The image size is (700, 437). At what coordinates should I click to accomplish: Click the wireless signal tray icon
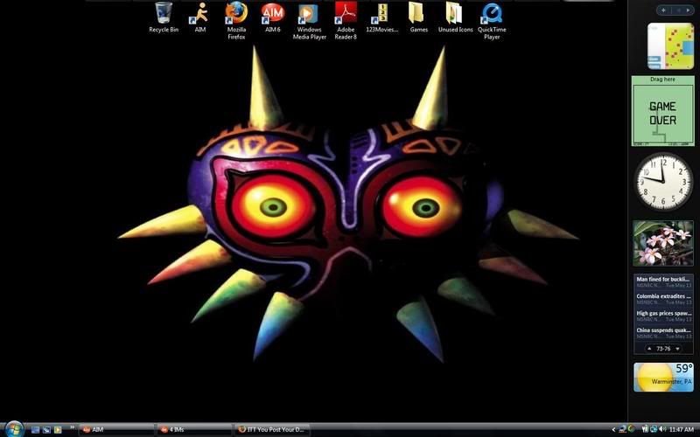[x=646, y=429]
